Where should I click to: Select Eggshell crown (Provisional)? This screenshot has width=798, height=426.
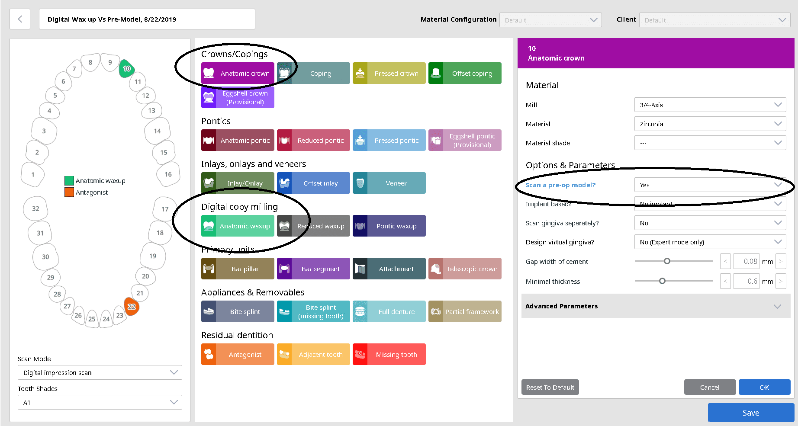coord(238,97)
